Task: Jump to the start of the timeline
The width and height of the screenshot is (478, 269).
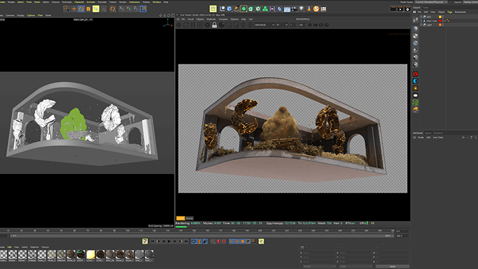Action: click(x=153, y=241)
